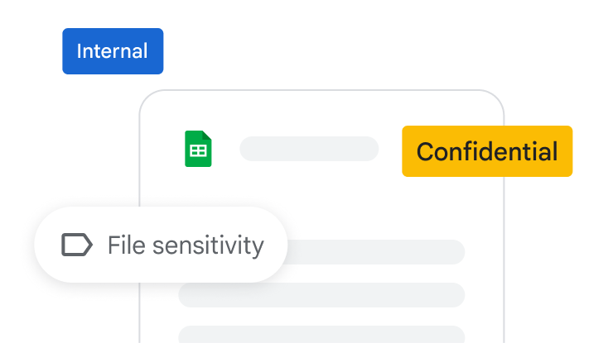Click the folded corner of the Sheets icon
The width and height of the screenshot is (613, 343).
[x=207, y=136]
